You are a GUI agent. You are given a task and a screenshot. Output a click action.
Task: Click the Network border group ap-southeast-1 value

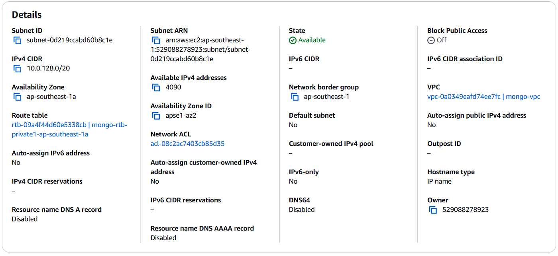(326, 97)
